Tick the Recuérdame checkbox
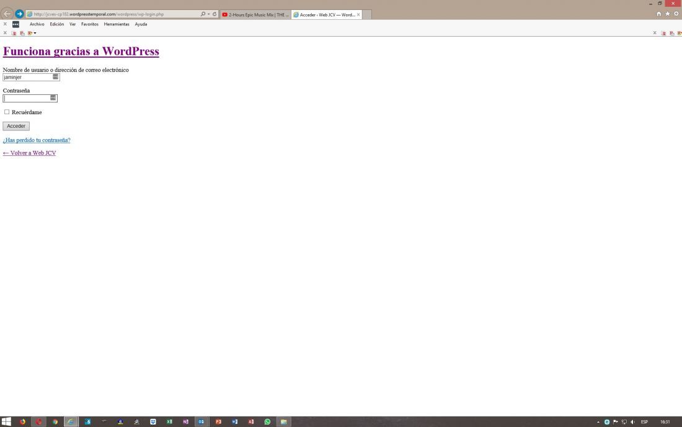 point(7,112)
